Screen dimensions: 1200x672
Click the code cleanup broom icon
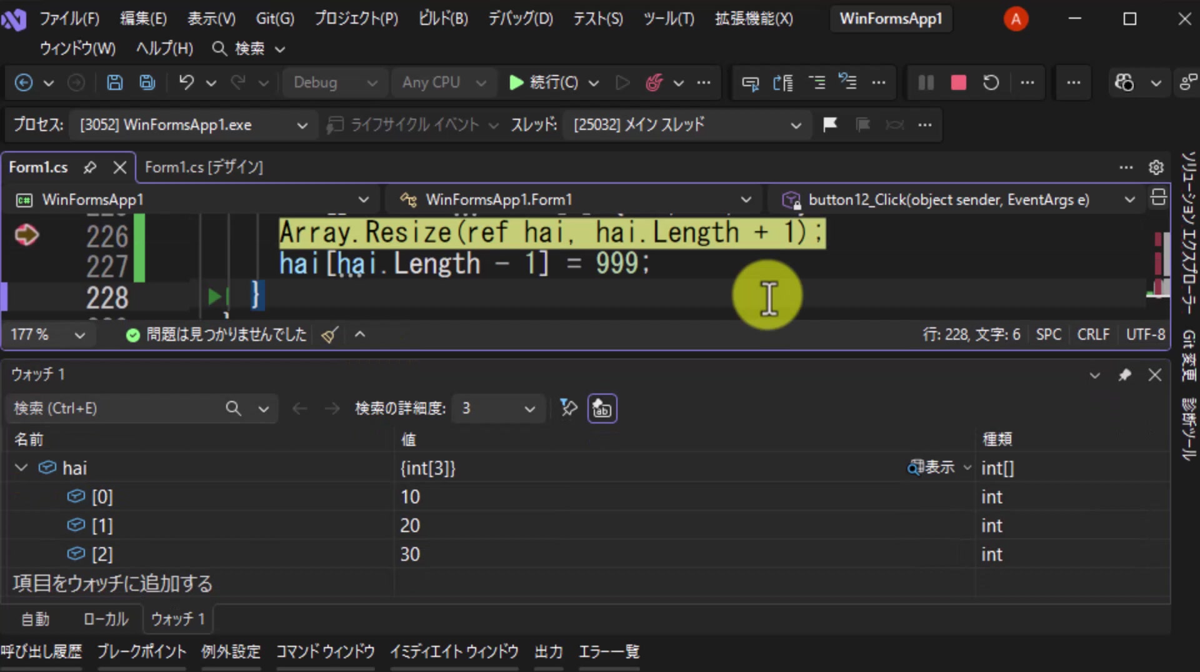[x=329, y=335]
